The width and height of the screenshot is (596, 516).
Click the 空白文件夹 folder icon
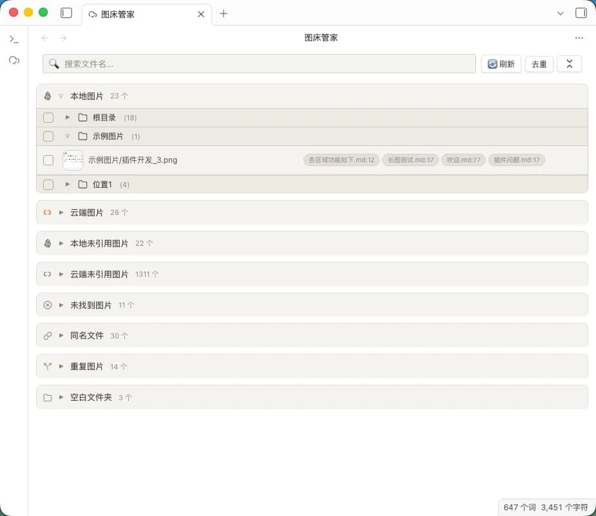[x=48, y=398]
